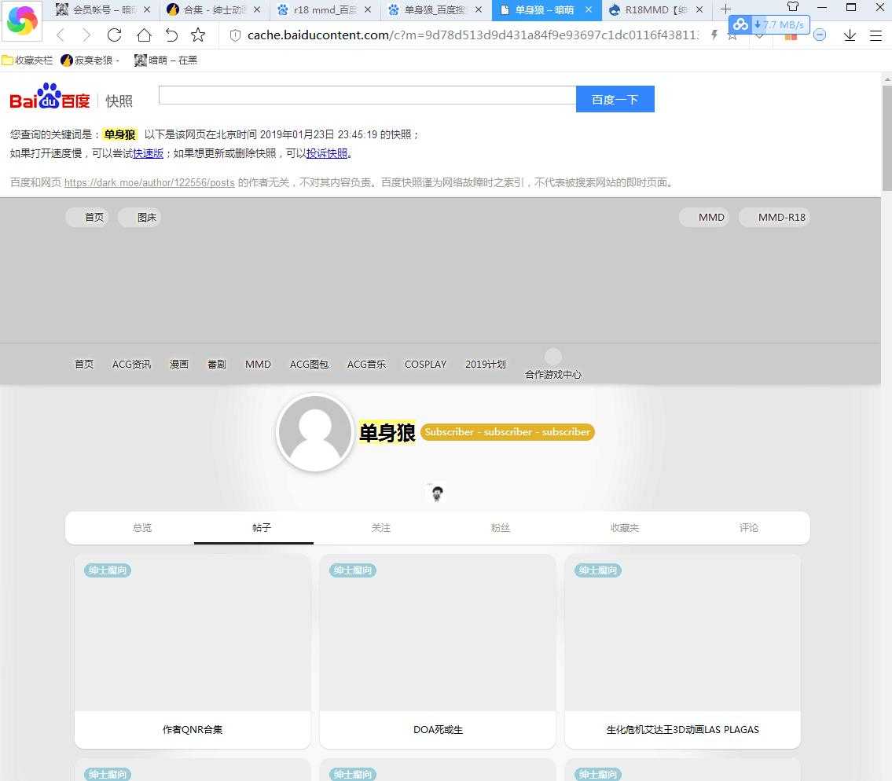Open 收藏夹栏 bookmarks folder
The height and width of the screenshot is (781, 892).
[x=28, y=60]
